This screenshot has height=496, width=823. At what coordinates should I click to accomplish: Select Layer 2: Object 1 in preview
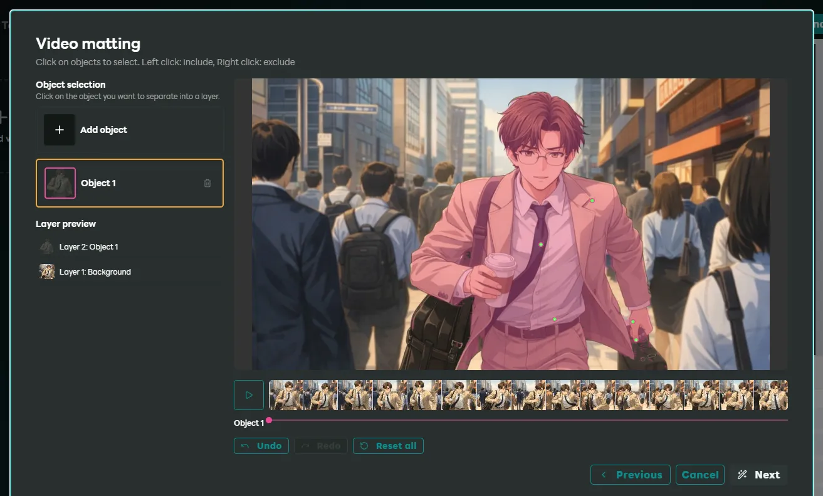pos(88,247)
